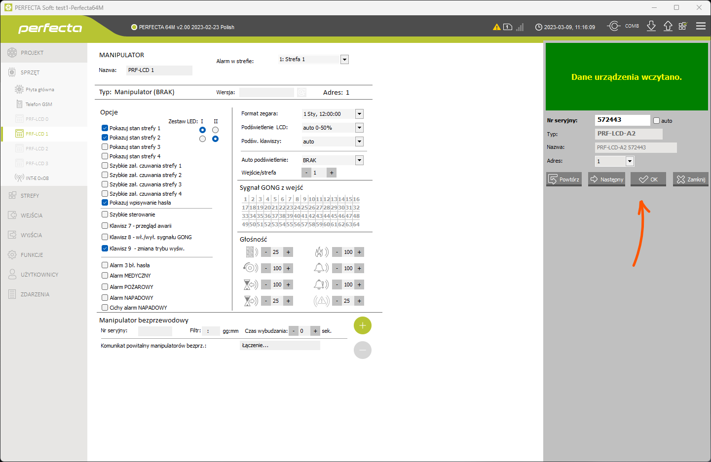Confirm with the OK button
This screenshot has height=462, width=711.
tap(648, 179)
